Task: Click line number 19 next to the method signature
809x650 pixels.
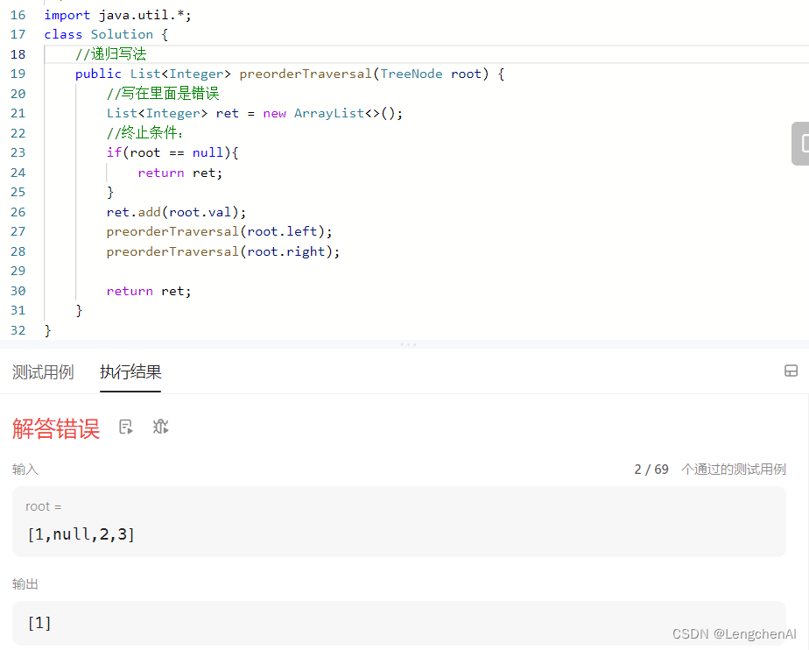Action: 18,74
